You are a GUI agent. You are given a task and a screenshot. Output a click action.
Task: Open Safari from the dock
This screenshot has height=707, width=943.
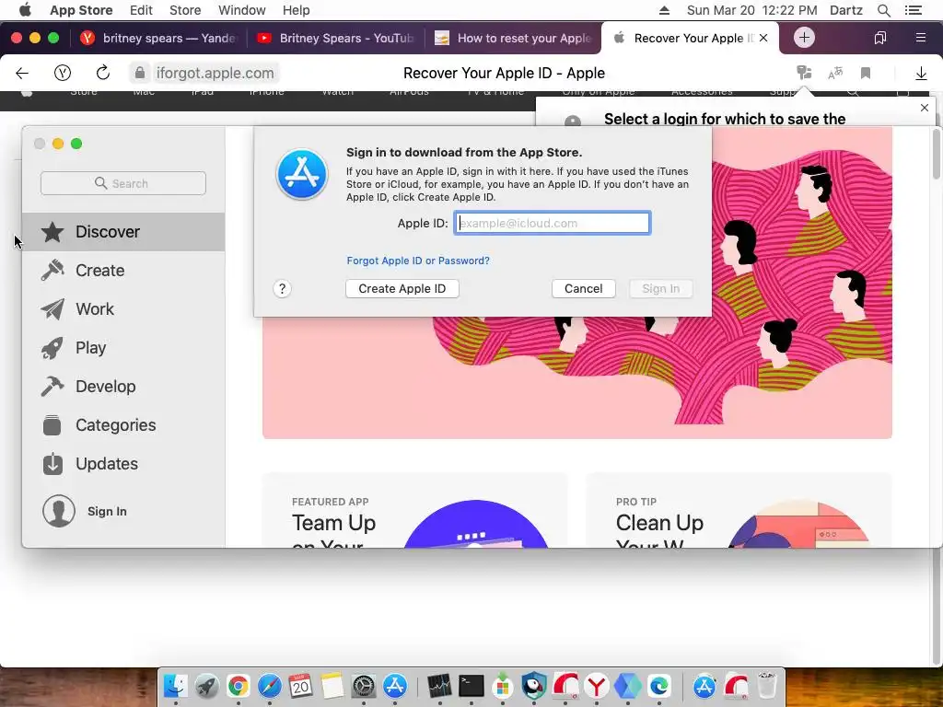[270, 685]
